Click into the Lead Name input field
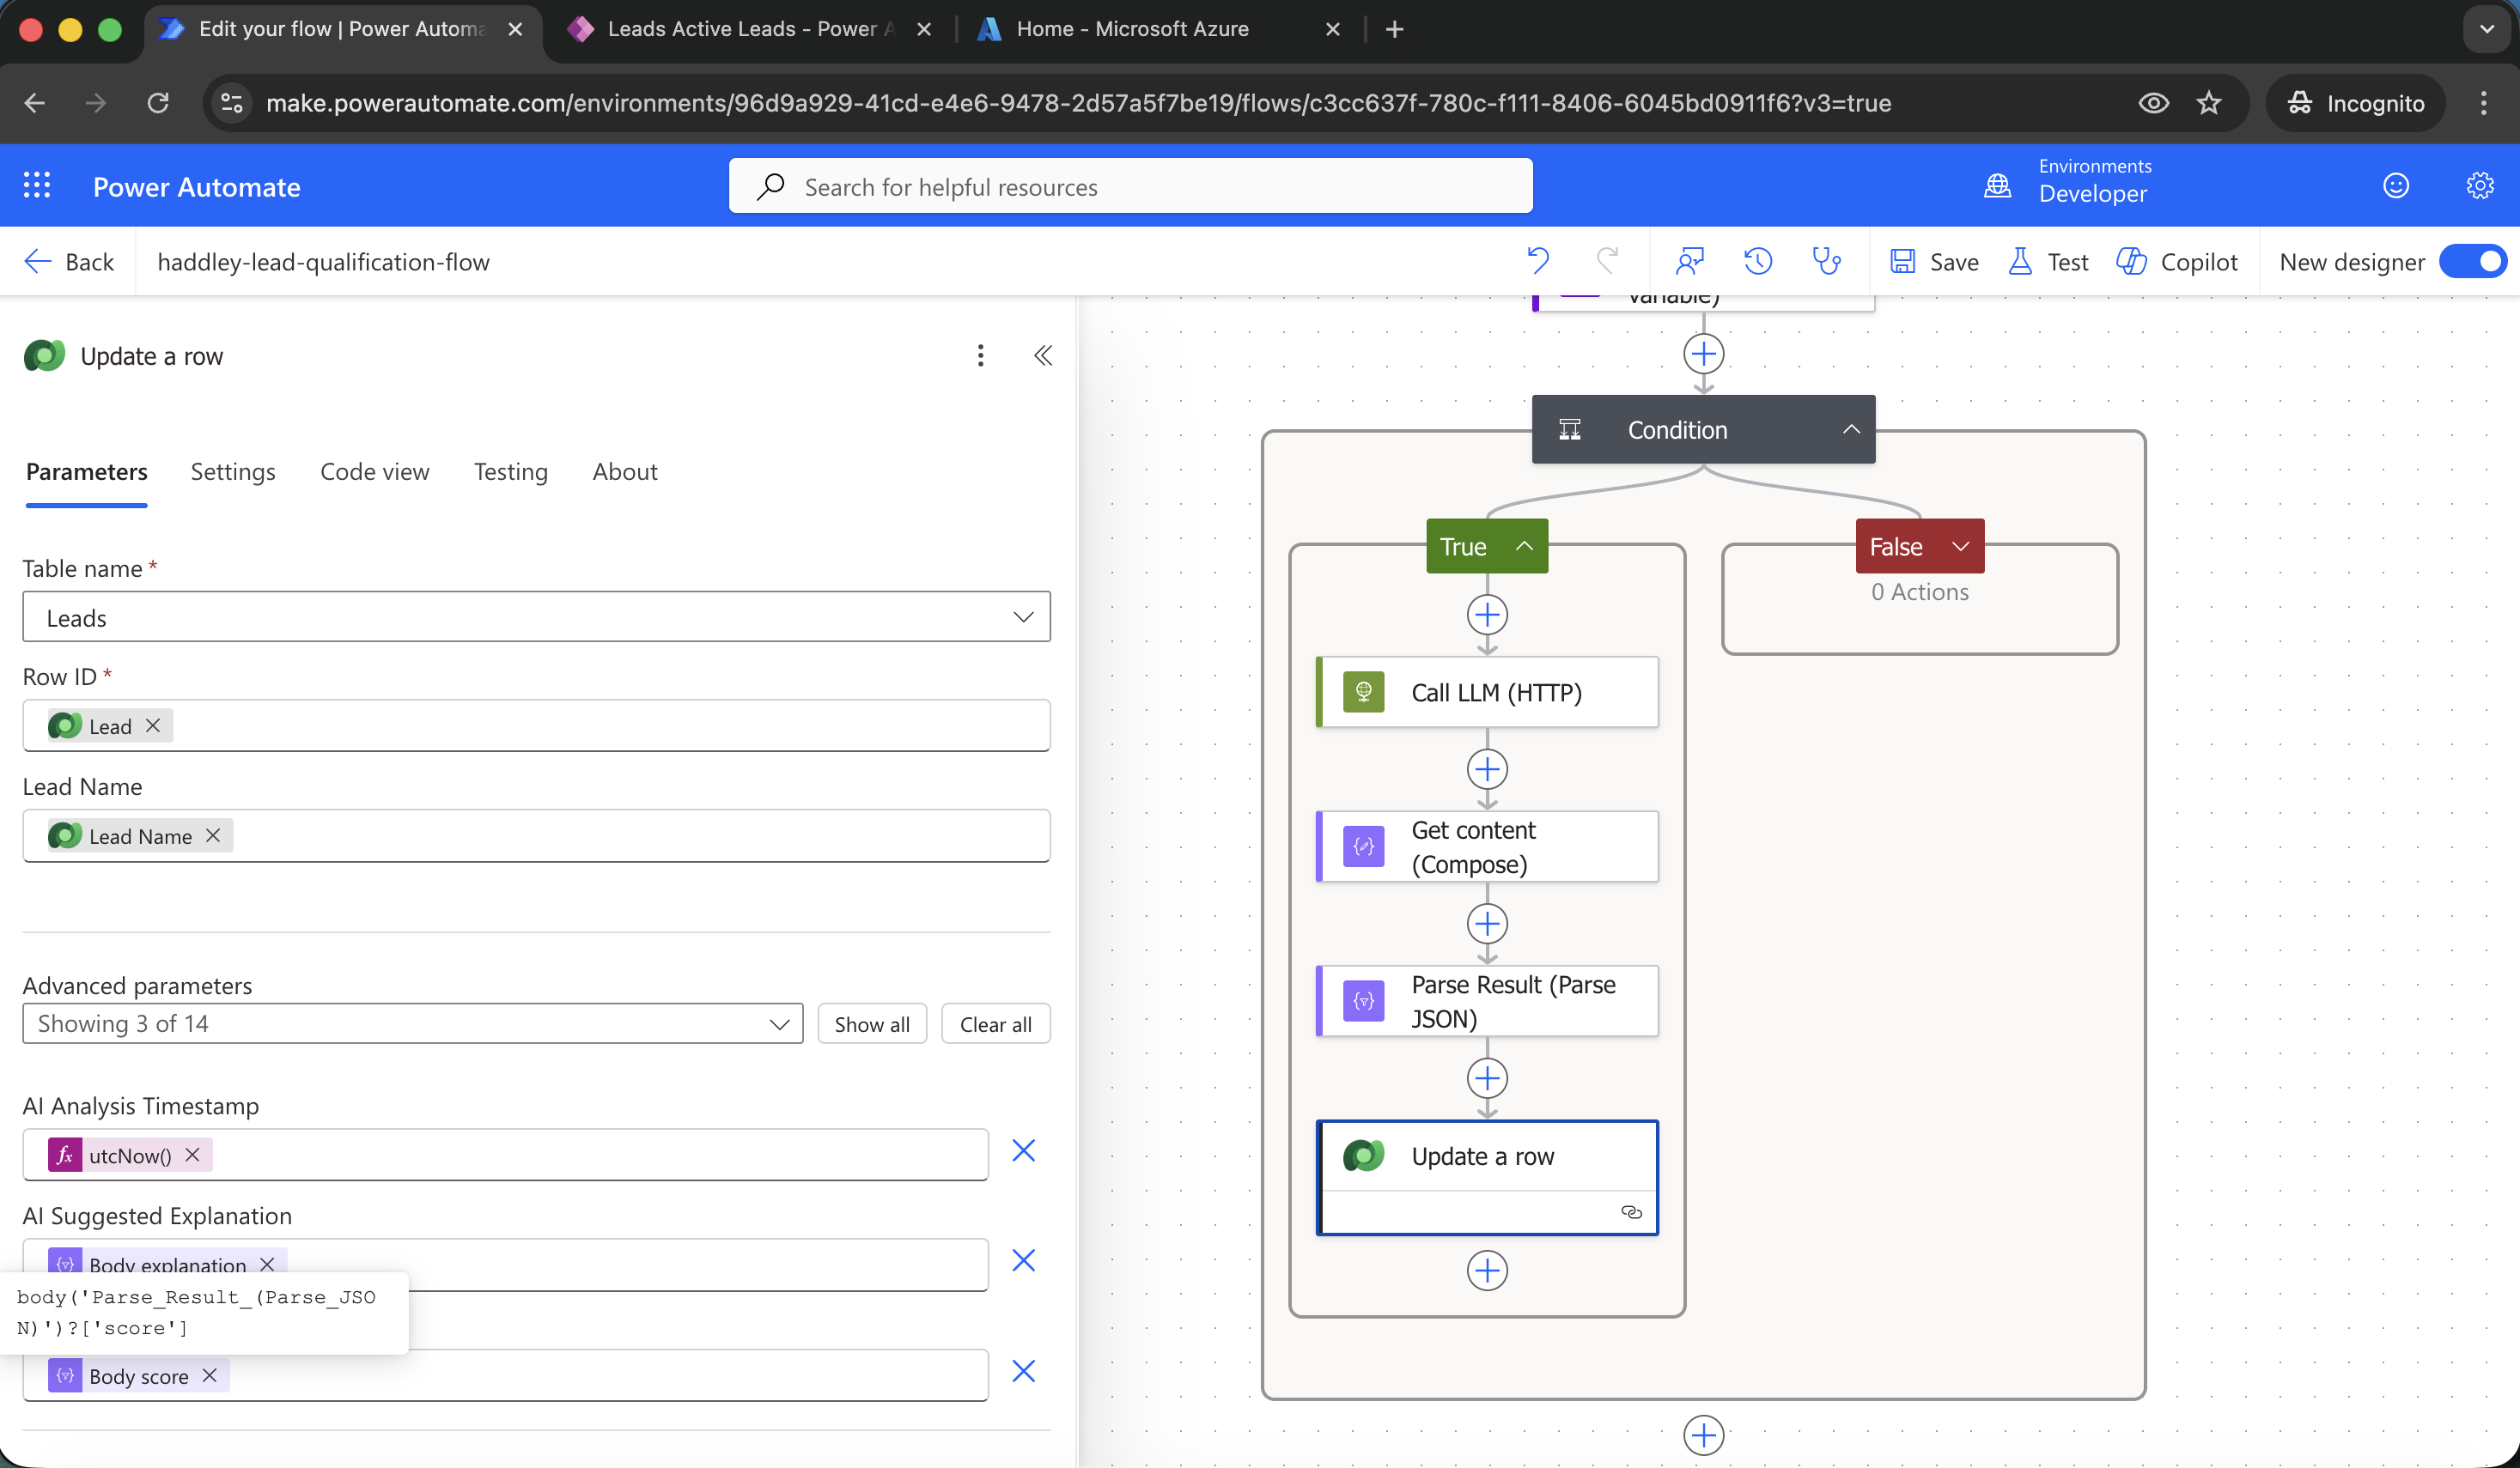This screenshot has height=1468, width=2520. point(640,835)
